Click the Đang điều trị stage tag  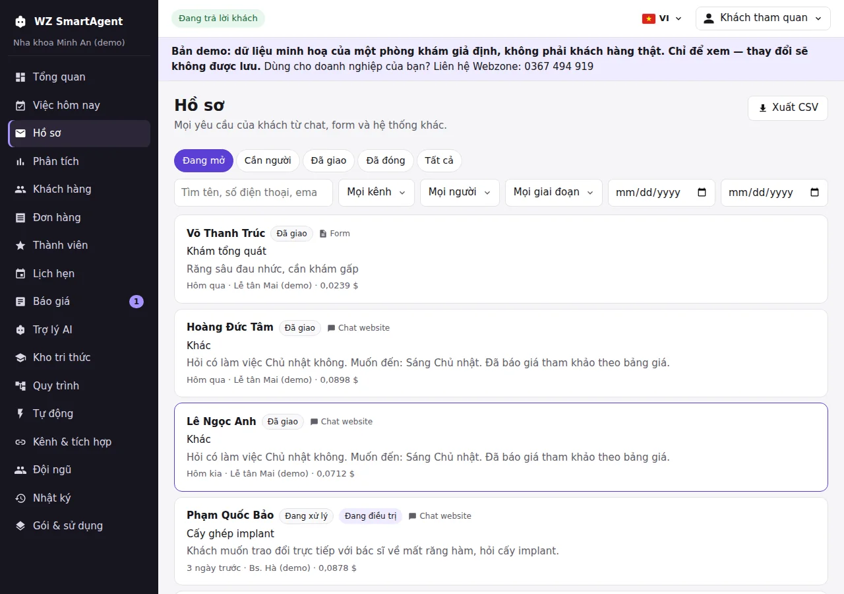[x=371, y=516]
